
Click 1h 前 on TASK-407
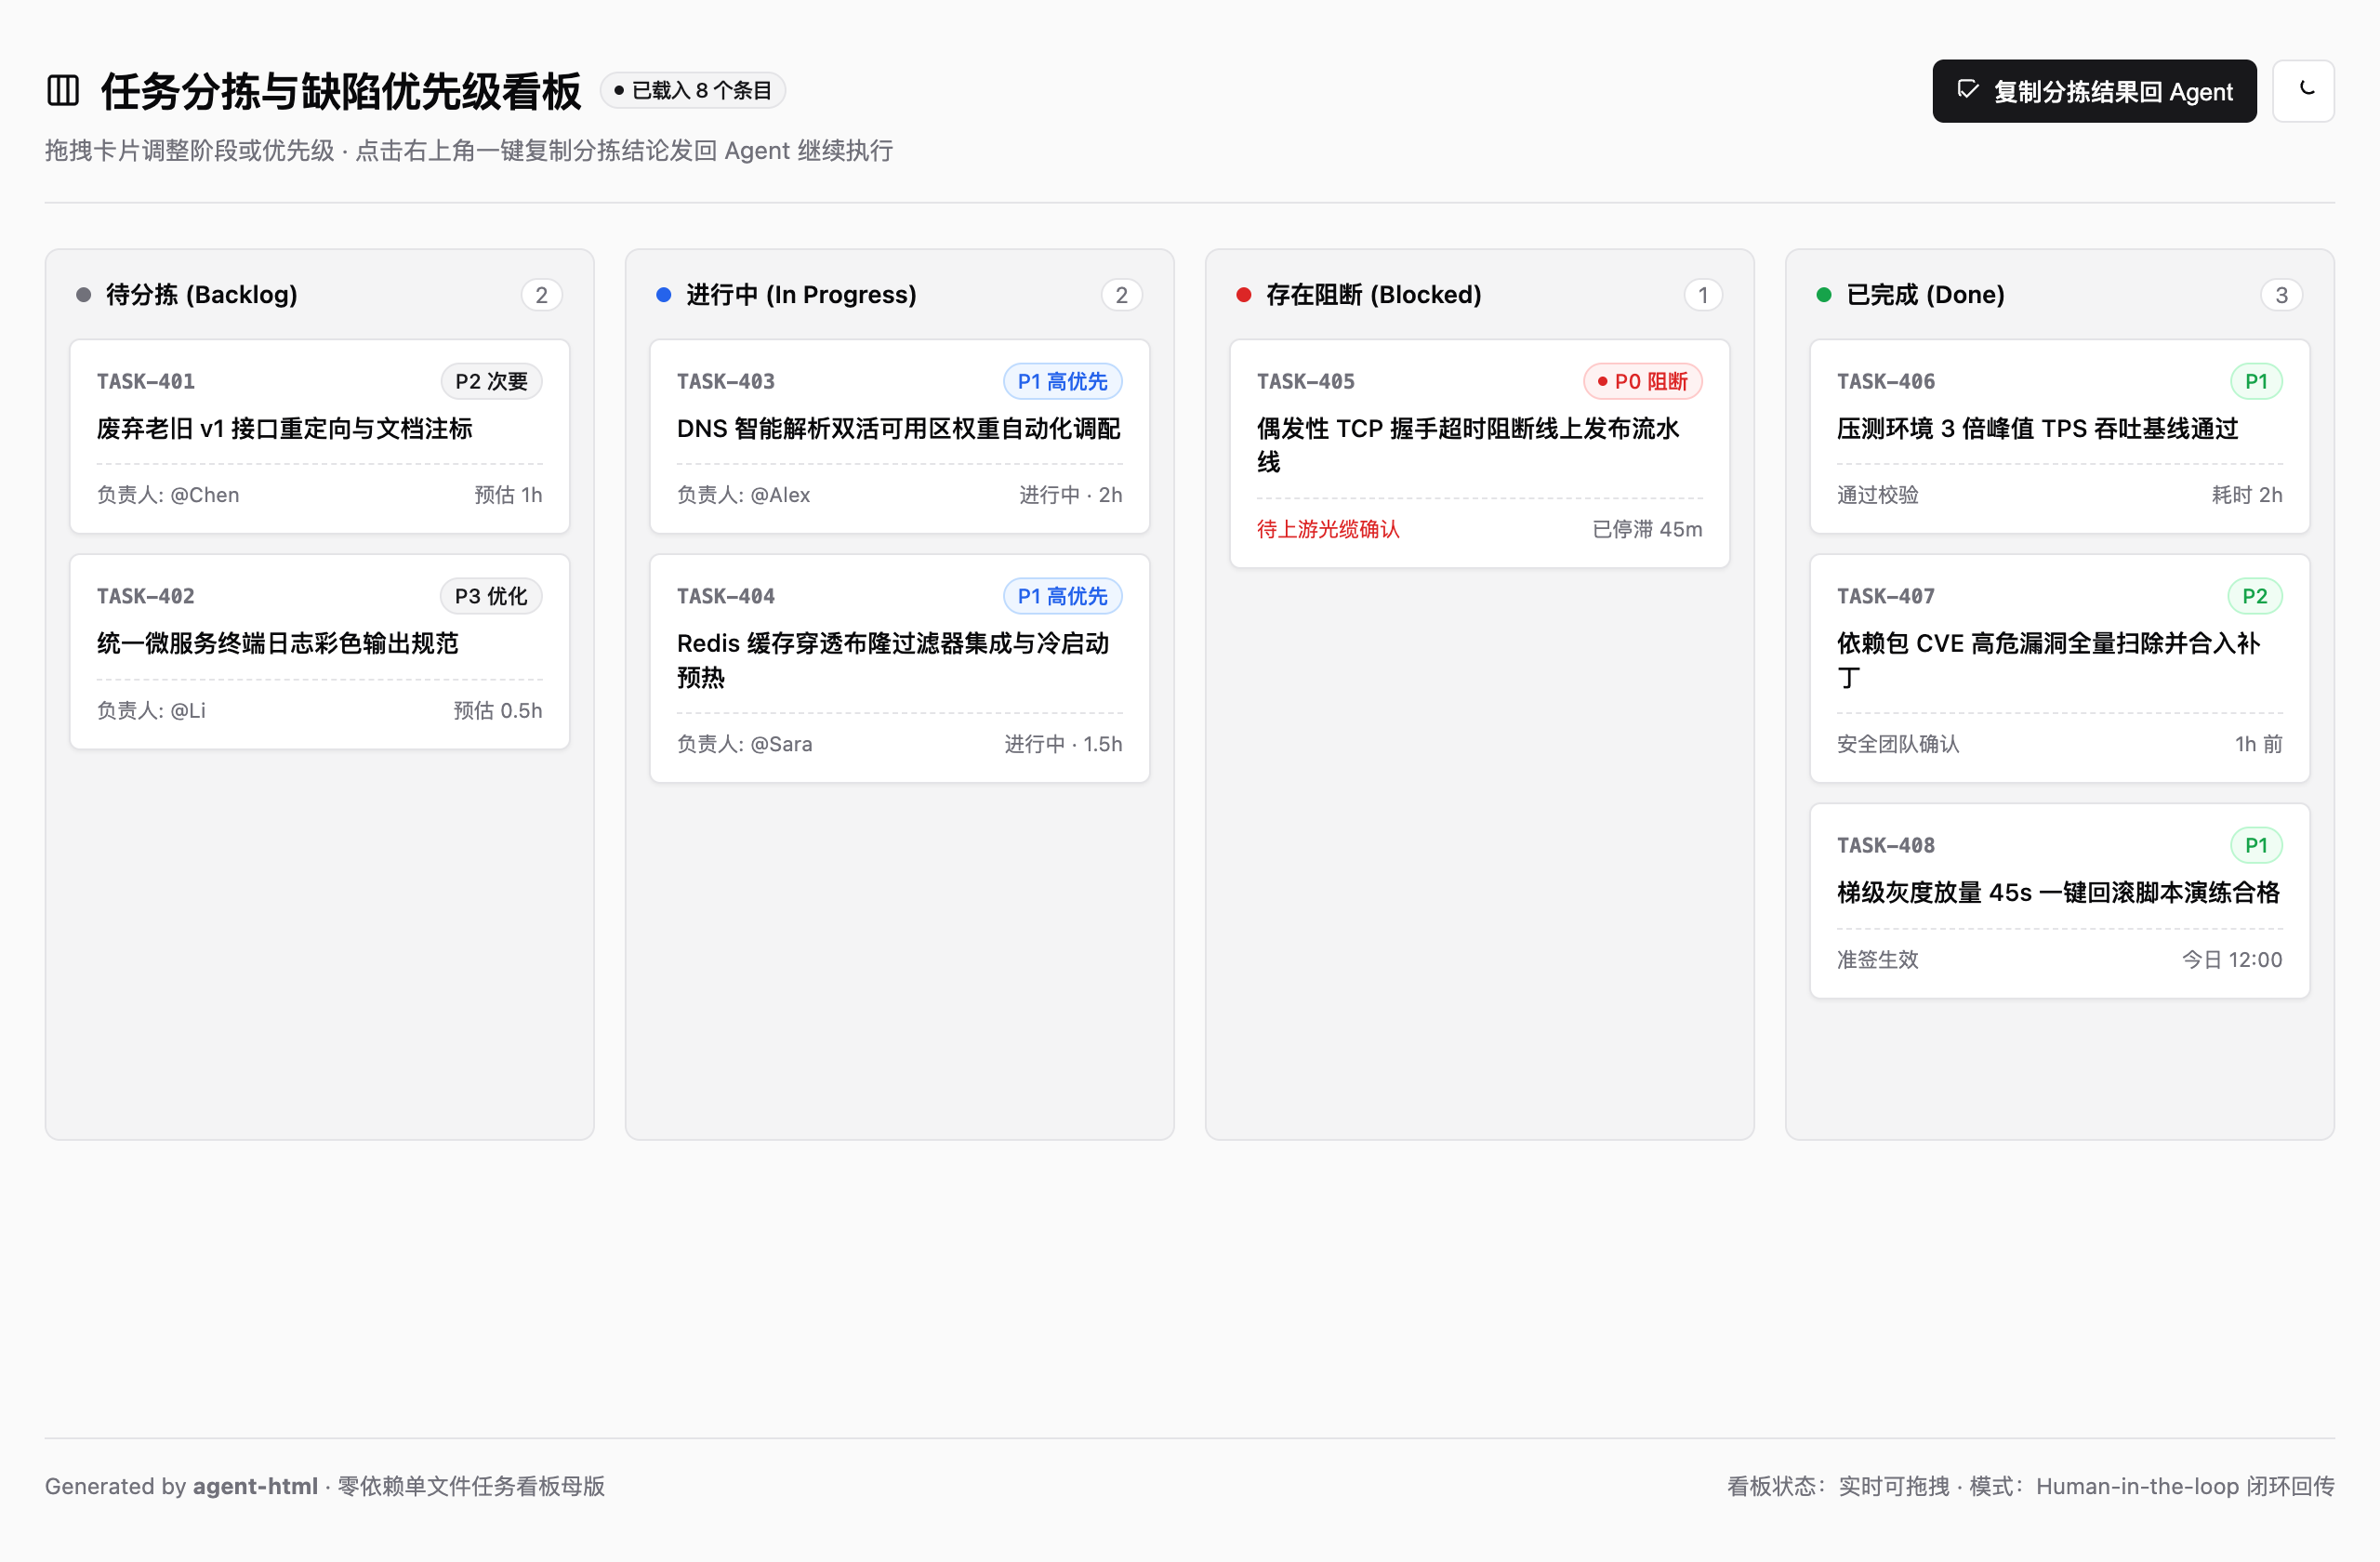pos(2259,744)
